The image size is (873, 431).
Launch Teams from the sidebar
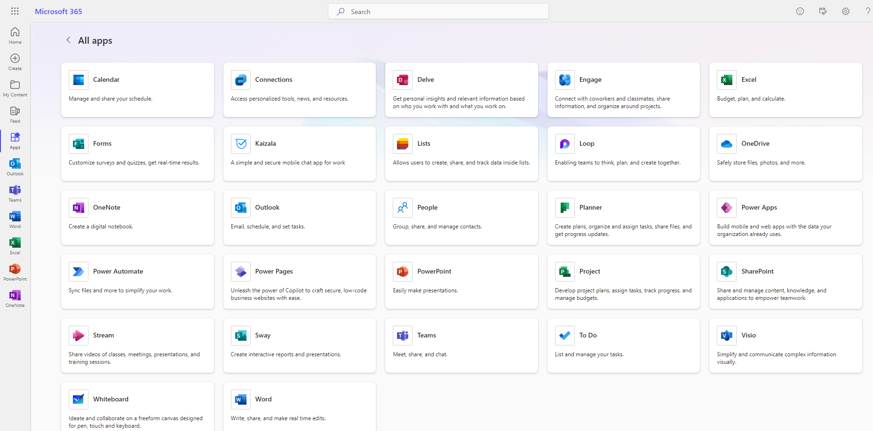pyautogui.click(x=15, y=194)
